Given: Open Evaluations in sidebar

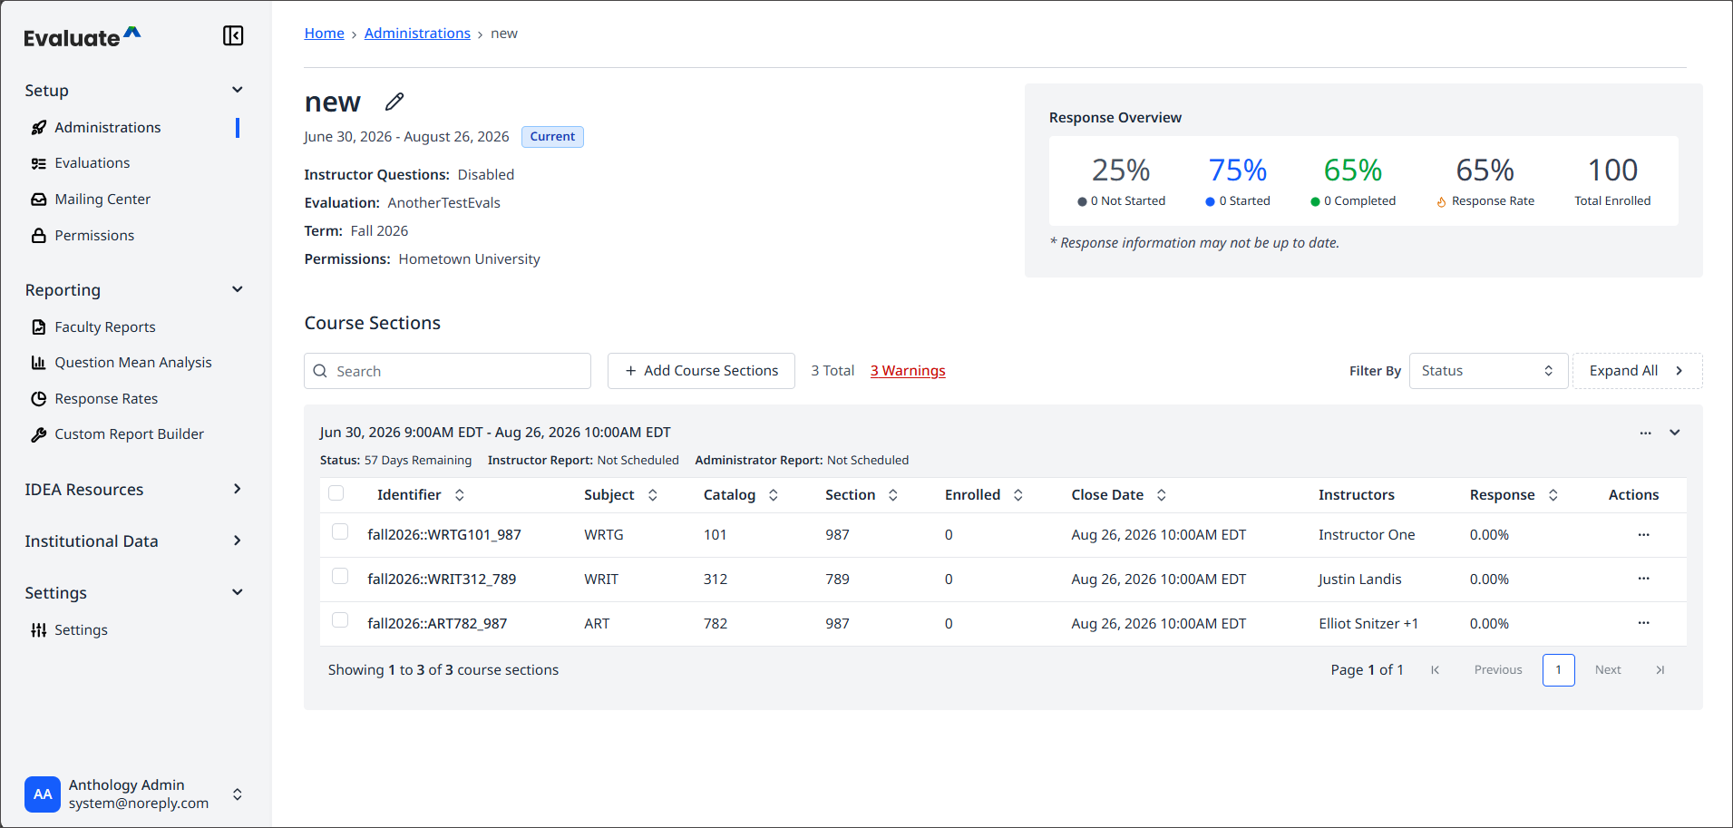Looking at the screenshot, I should [92, 163].
